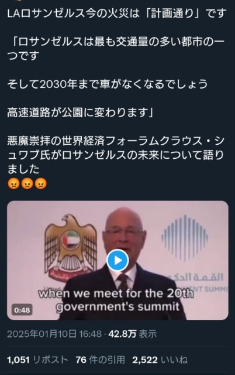Click the 0:48 video duration badge

[x=22, y=310]
